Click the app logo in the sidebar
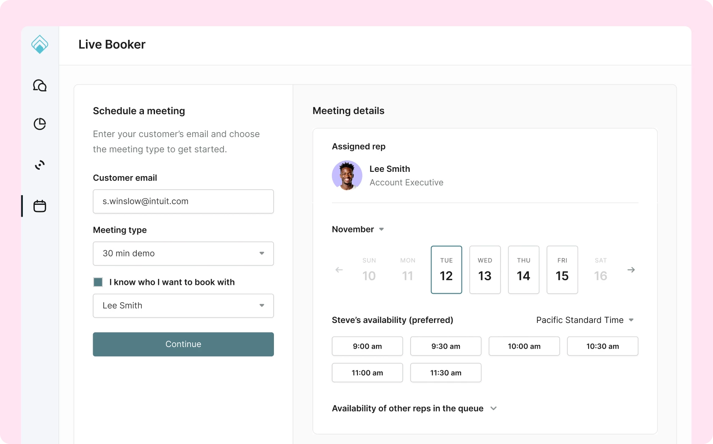713x444 pixels. point(40,44)
